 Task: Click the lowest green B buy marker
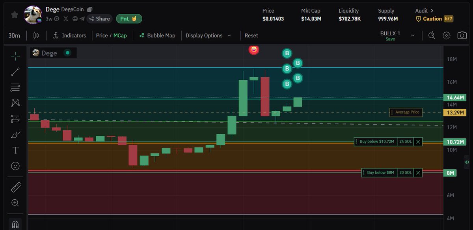287,84
